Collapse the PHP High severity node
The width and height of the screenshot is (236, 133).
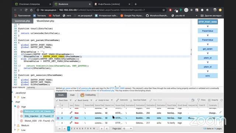[x=15, y=106]
